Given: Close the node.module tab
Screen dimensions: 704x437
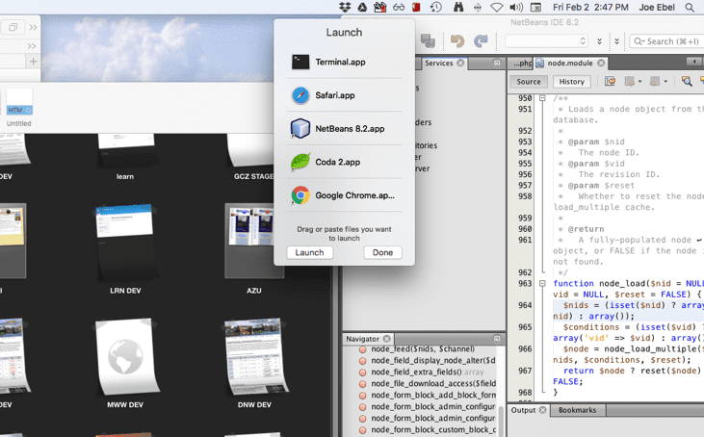Looking at the screenshot, I should click(601, 63).
